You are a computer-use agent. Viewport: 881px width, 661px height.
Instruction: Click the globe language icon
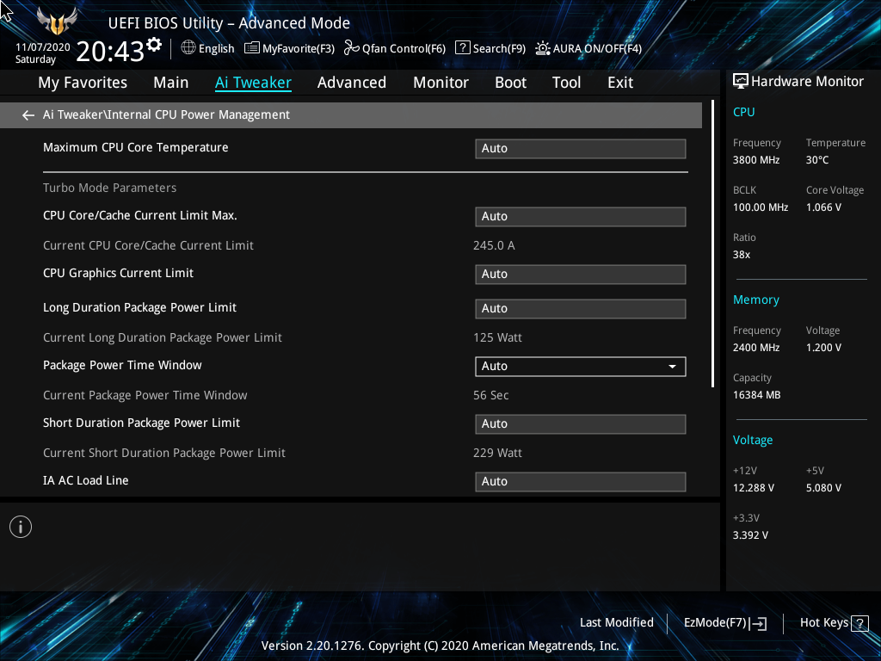pos(188,48)
